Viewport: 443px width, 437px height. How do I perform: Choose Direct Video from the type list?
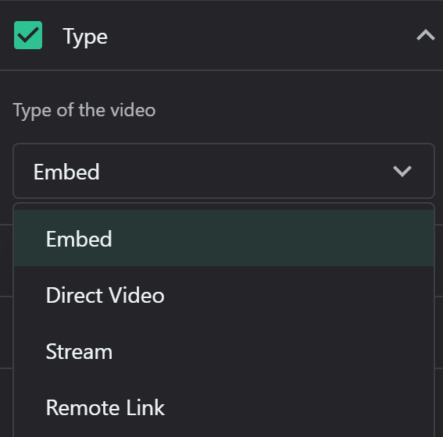click(223, 295)
